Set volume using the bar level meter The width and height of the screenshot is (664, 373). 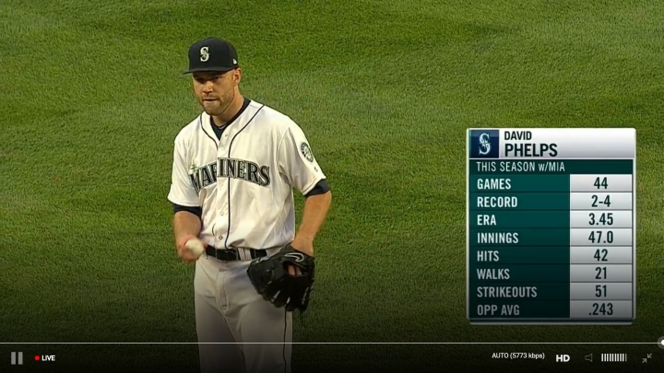(x=614, y=357)
